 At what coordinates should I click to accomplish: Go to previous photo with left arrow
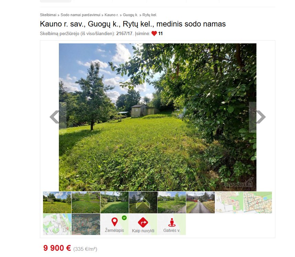(x=55, y=117)
